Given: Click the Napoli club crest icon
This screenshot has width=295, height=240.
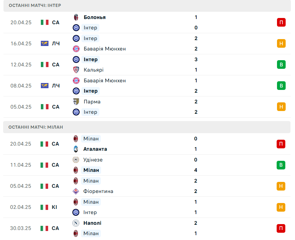Looking at the screenshot, I should point(75,223).
